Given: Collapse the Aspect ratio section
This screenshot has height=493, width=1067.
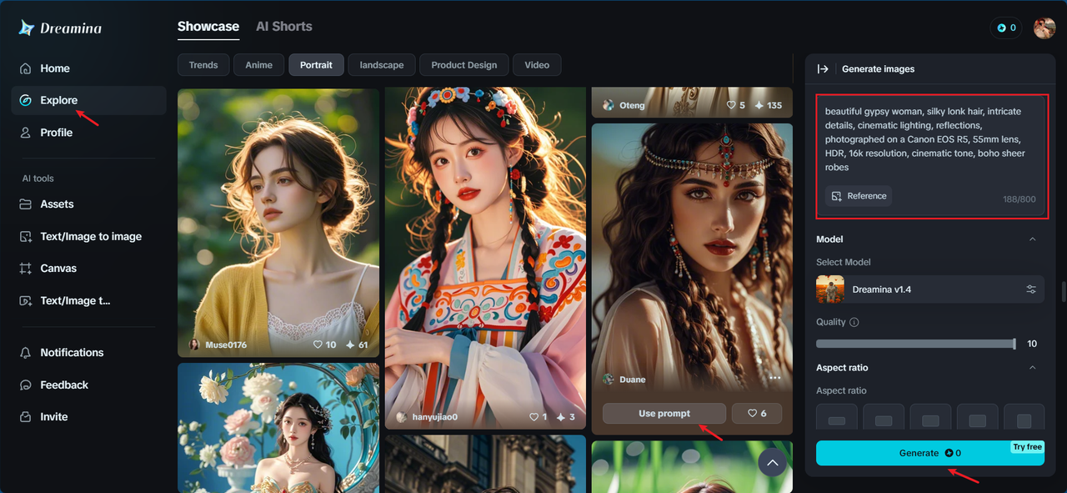Looking at the screenshot, I should click(1032, 368).
